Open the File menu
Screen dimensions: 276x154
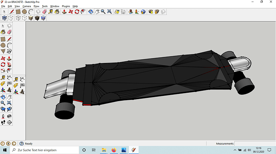pyautogui.click(x=3, y=6)
